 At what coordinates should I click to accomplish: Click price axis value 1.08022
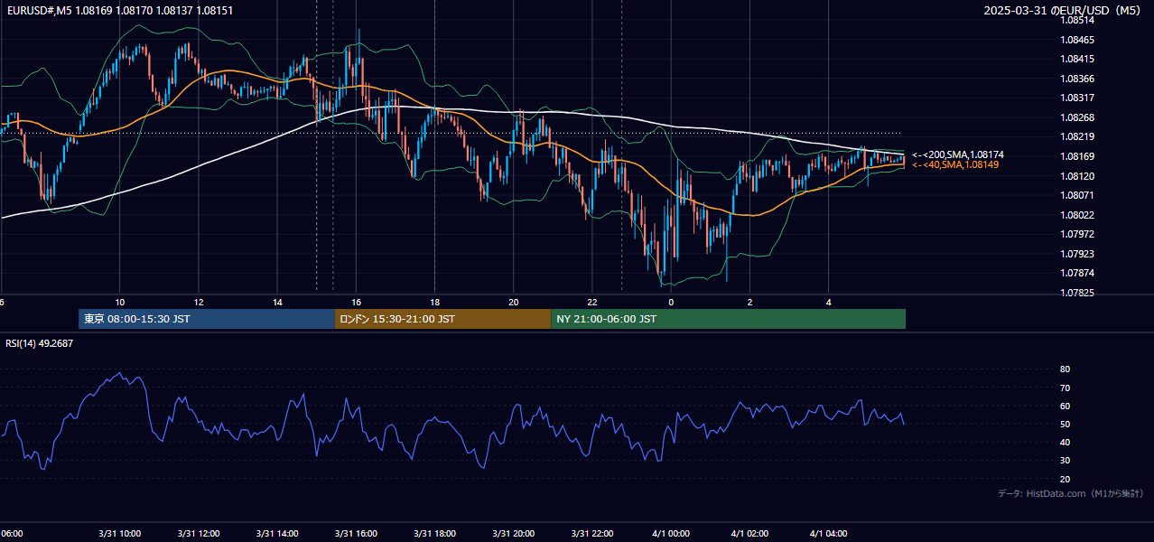point(1075,215)
